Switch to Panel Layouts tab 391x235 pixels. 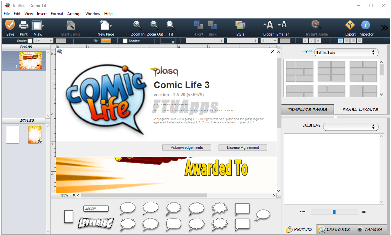tap(360, 110)
